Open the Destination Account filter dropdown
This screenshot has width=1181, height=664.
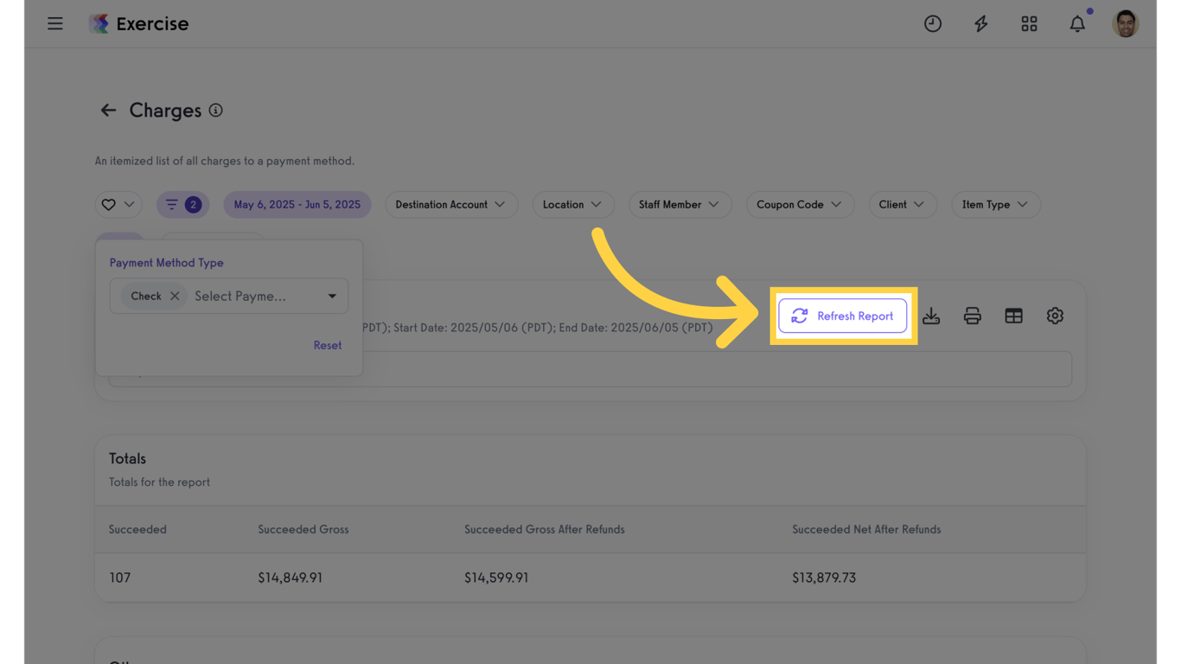point(450,205)
